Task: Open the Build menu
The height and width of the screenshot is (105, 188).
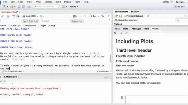Action: 58,2
